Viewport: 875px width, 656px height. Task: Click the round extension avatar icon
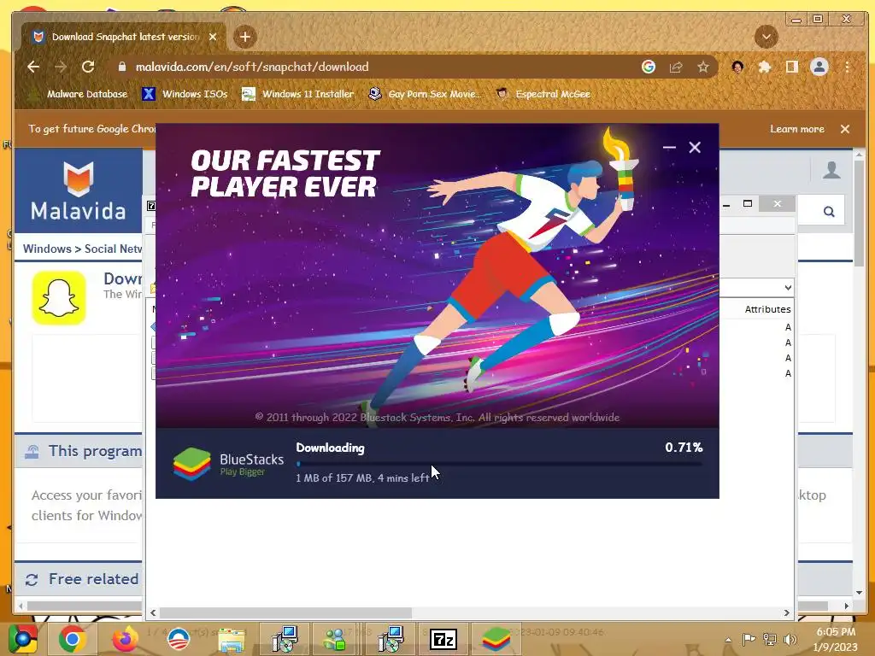[x=737, y=67]
